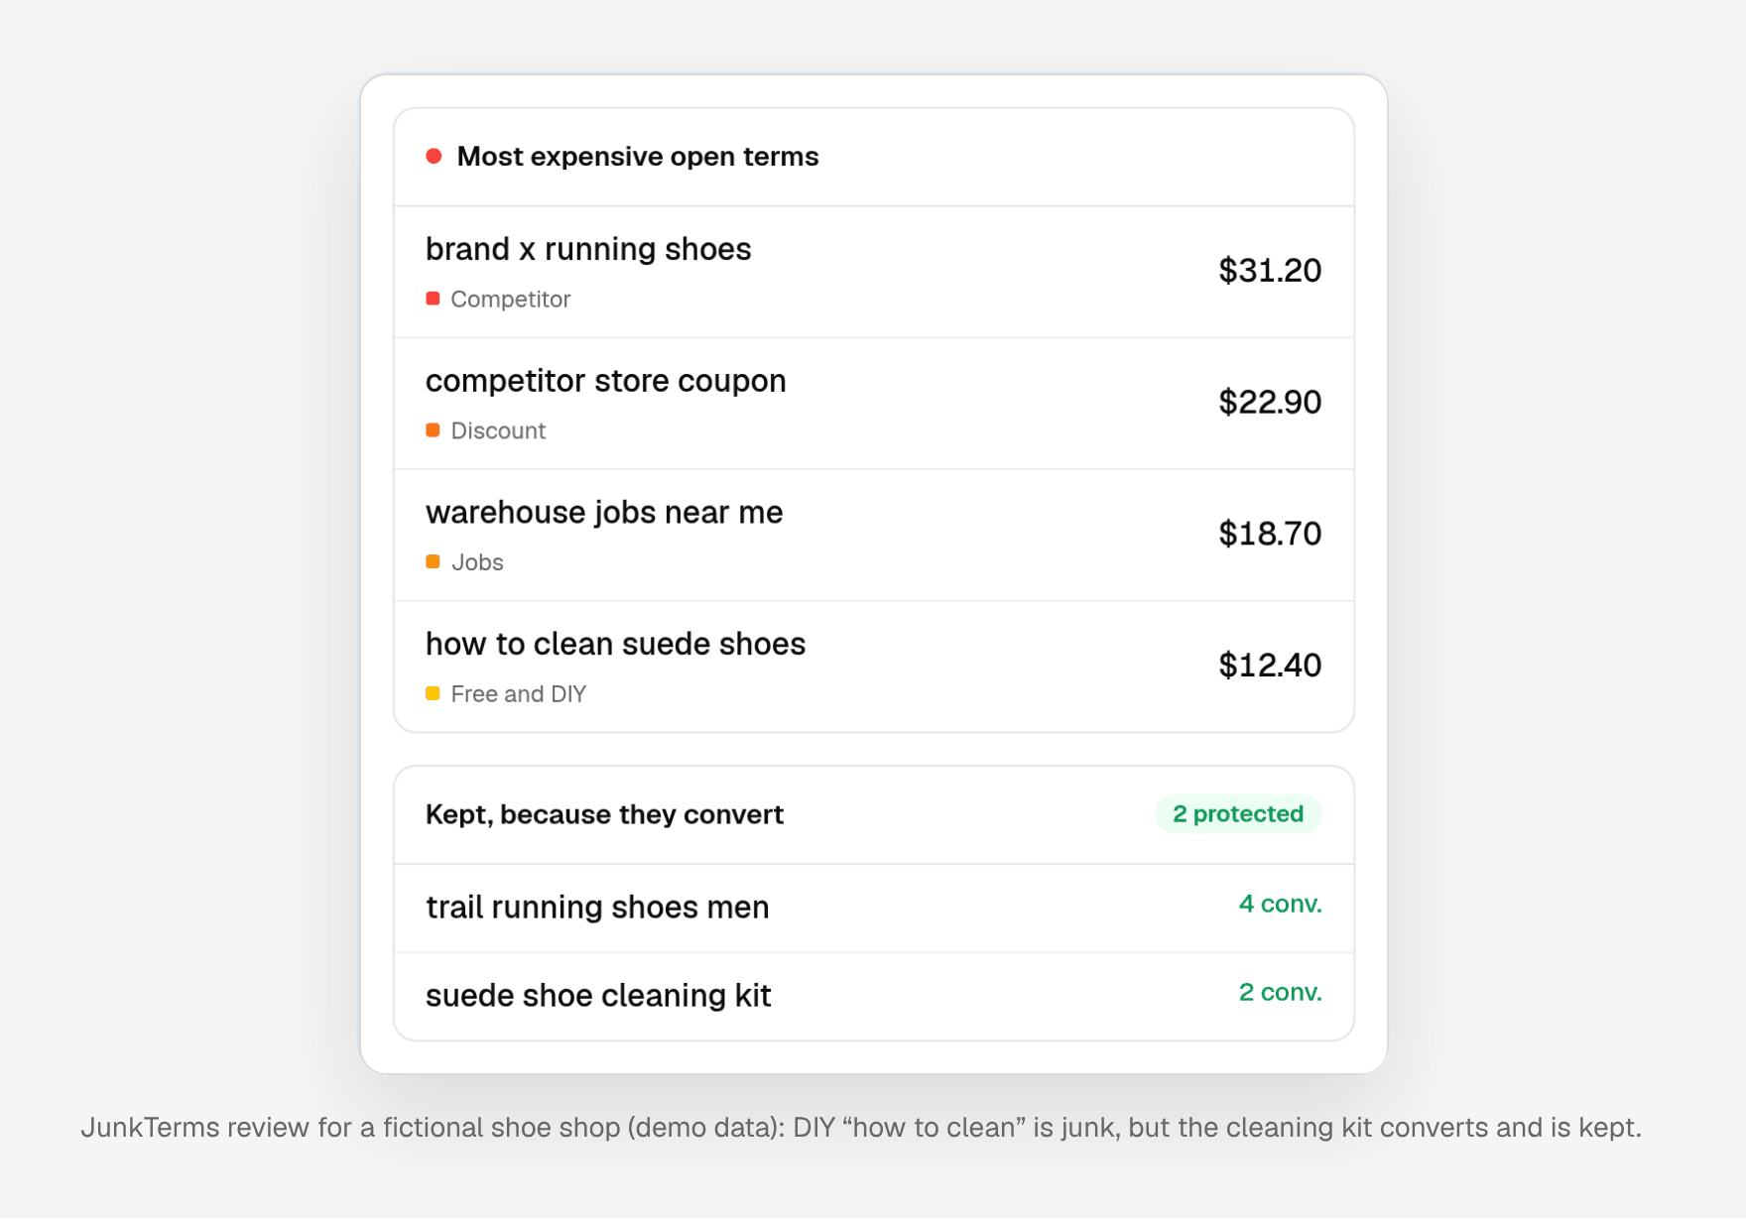Click the Free and DIY label

518,694
